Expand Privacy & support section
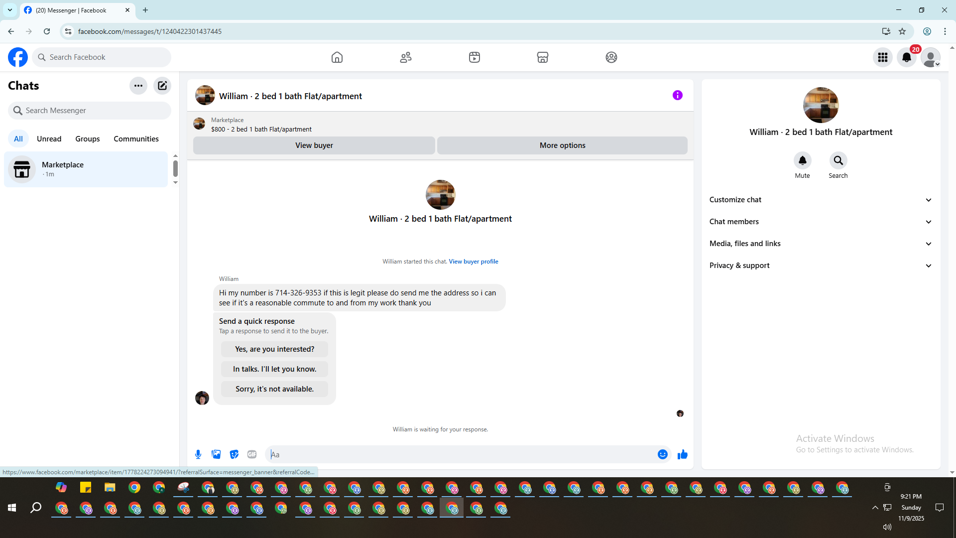The width and height of the screenshot is (956, 538). [x=821, y=266]
